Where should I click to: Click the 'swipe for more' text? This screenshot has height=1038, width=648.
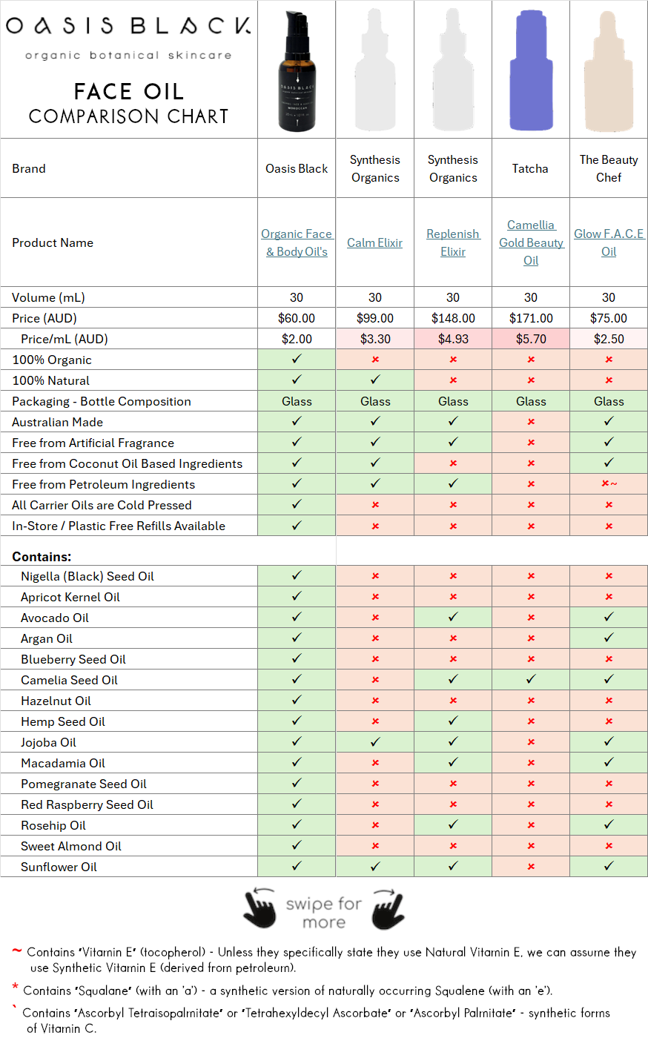[324, 913]
